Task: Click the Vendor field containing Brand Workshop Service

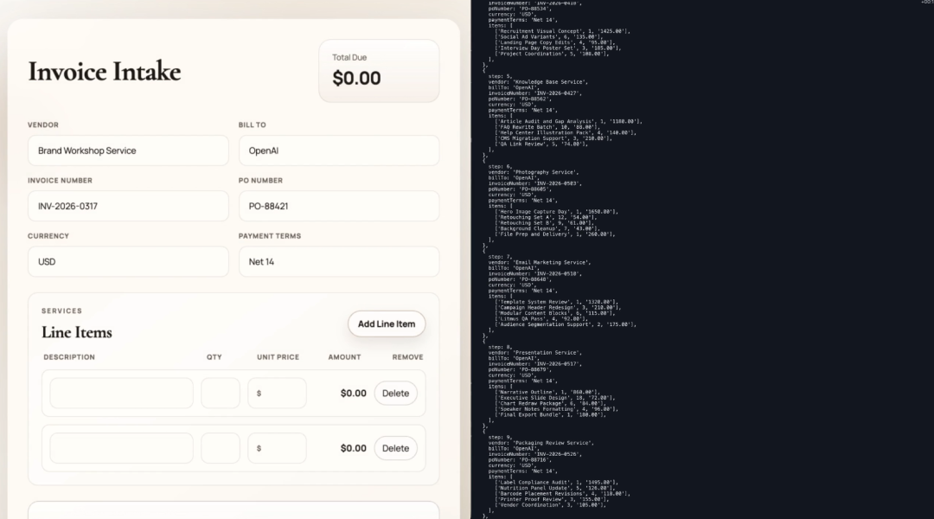Action: point(128,151)
